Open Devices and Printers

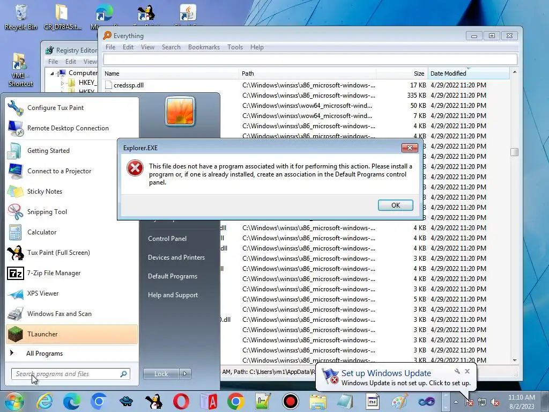[176, 257]
